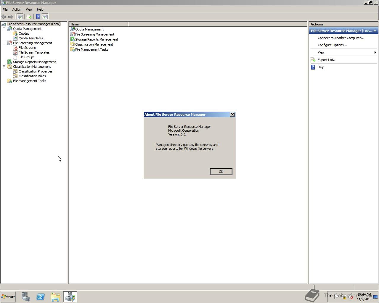379x303 pixels.
Task: Open Windows Explorer from the taskbar
Action: (x=55, y=297)
